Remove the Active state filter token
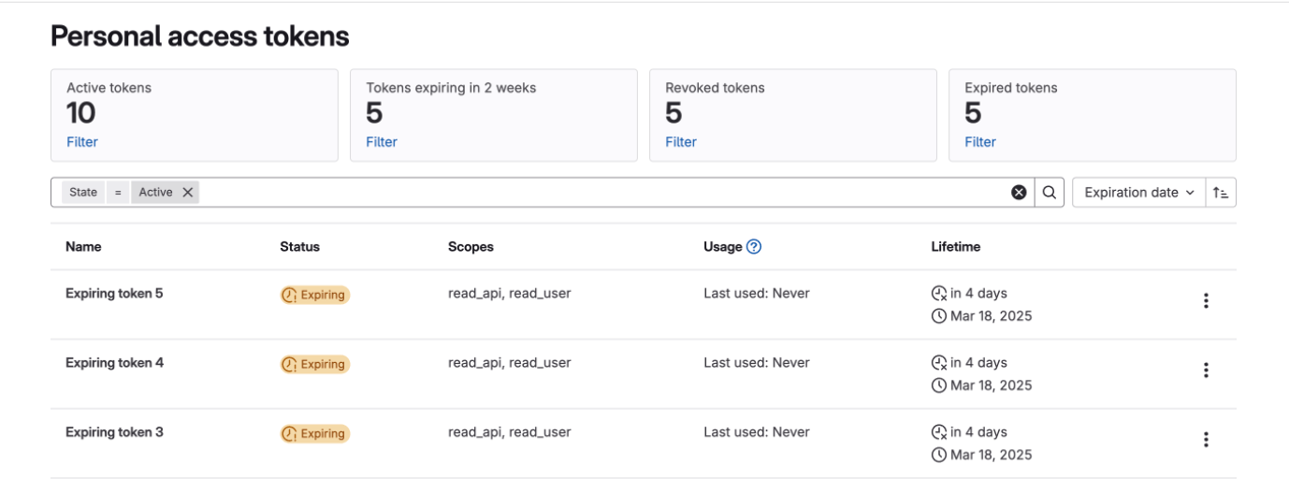The height and width of the screenshot is (479, 1289). (188, 193)
